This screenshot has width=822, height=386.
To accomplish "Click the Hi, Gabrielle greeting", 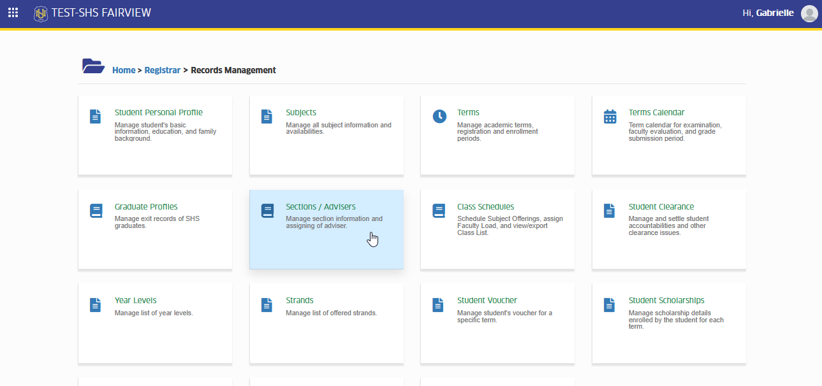I will (x=768, y=13).
